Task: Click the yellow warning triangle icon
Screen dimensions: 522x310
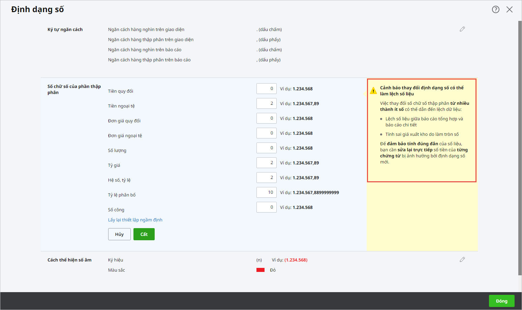Action: pyautogui.click(x=373, y=91)
